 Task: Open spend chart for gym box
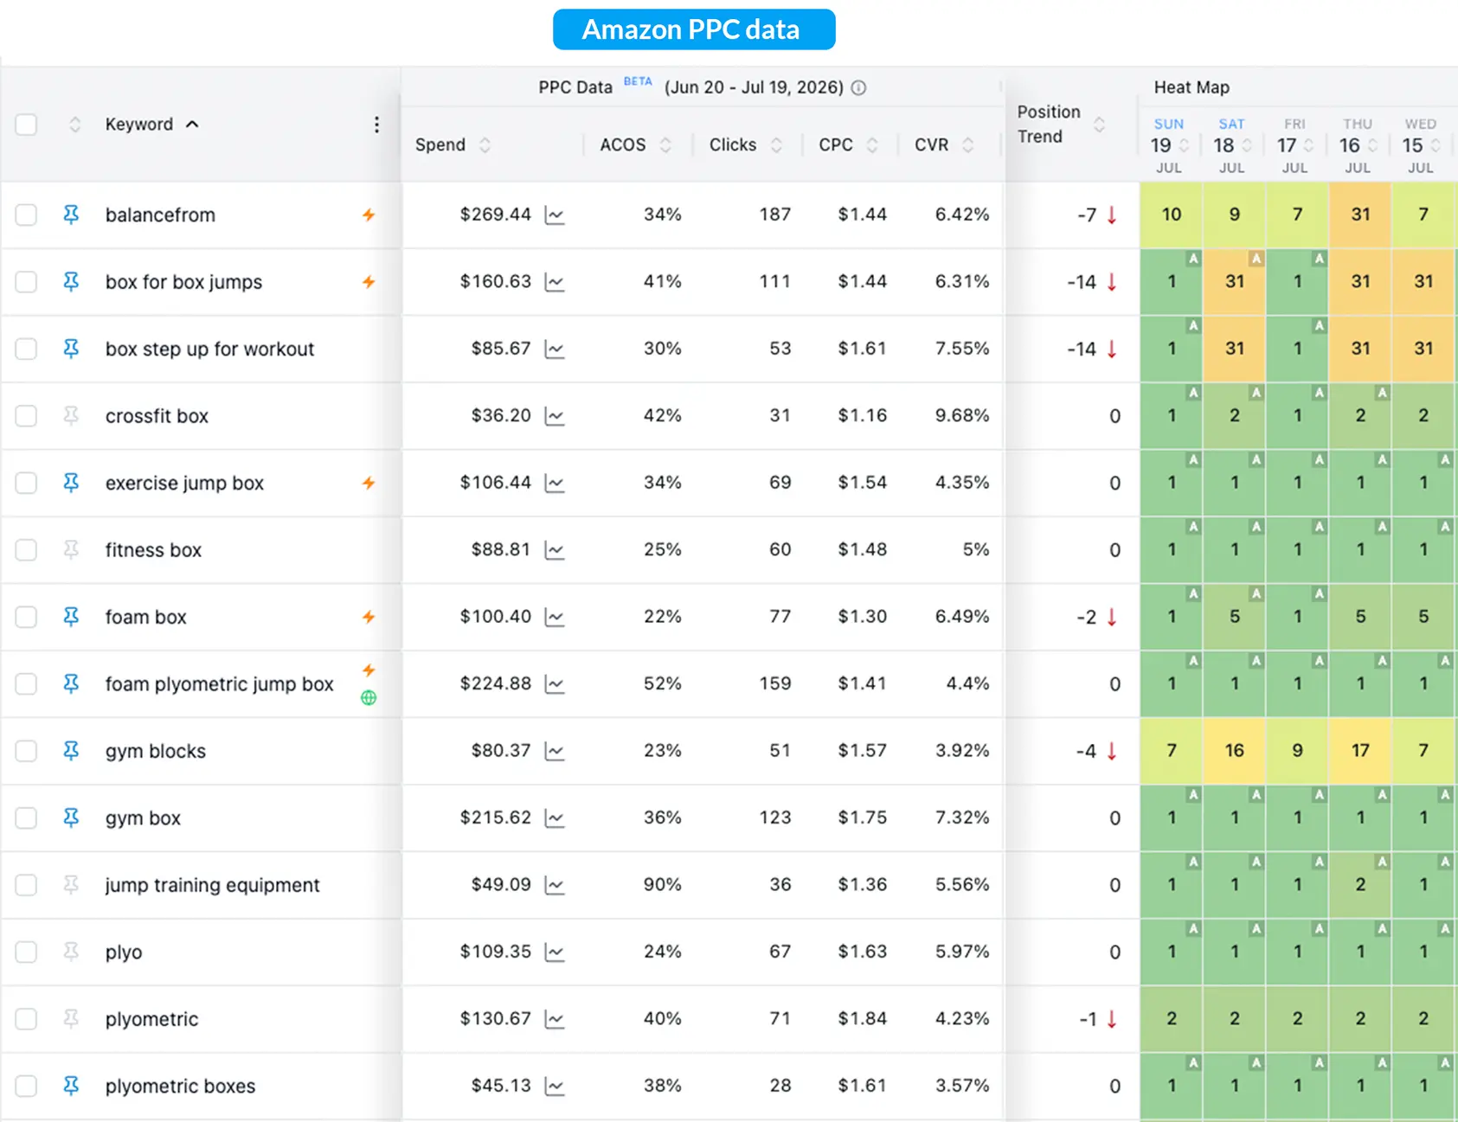coord(555,818)
